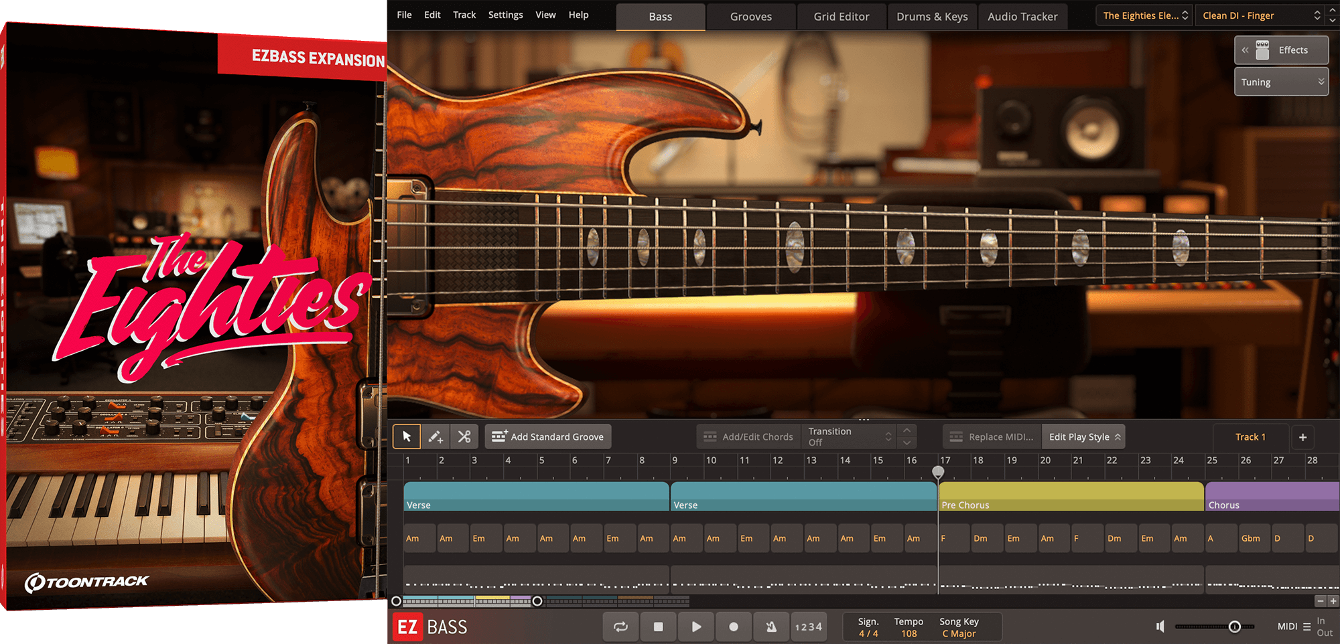Viewport: 1340px width, 644px height.
Task: Click the speaker volume icon
Action: click(1160, 627)
